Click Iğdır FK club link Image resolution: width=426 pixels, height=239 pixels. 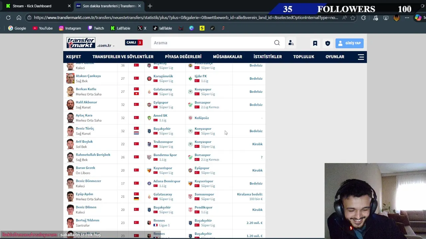point(200,76)
